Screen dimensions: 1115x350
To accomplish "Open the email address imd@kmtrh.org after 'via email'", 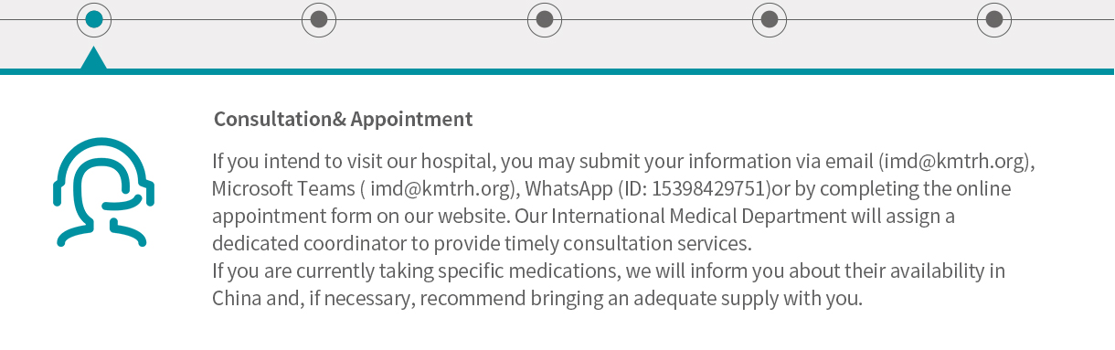I will click(x=956, y=162).
